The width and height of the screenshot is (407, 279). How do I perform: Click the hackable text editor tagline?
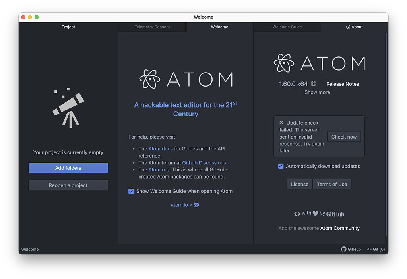186,109
